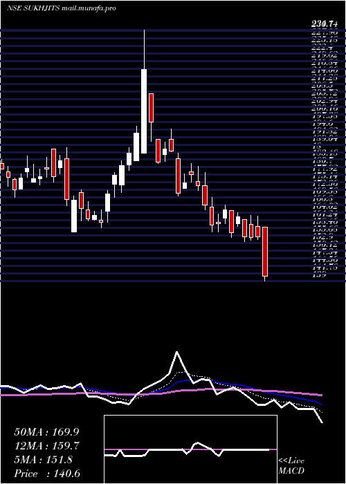Screen dimensions: 346x484
Task: Click inside the Live MACD inset panel
Action: click(190, 449)
